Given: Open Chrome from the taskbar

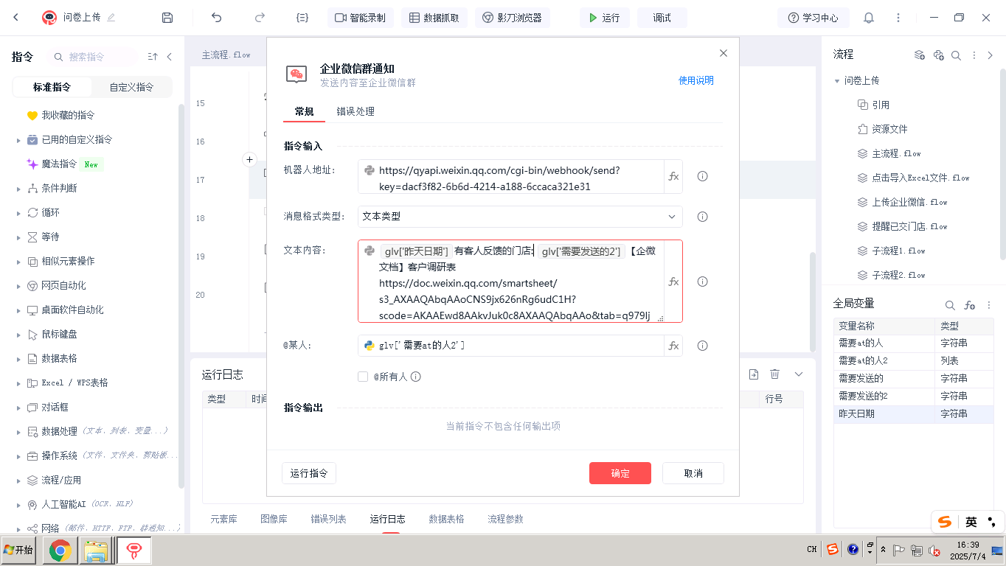Looking at the screenshot, I should (x=60, y=550).
